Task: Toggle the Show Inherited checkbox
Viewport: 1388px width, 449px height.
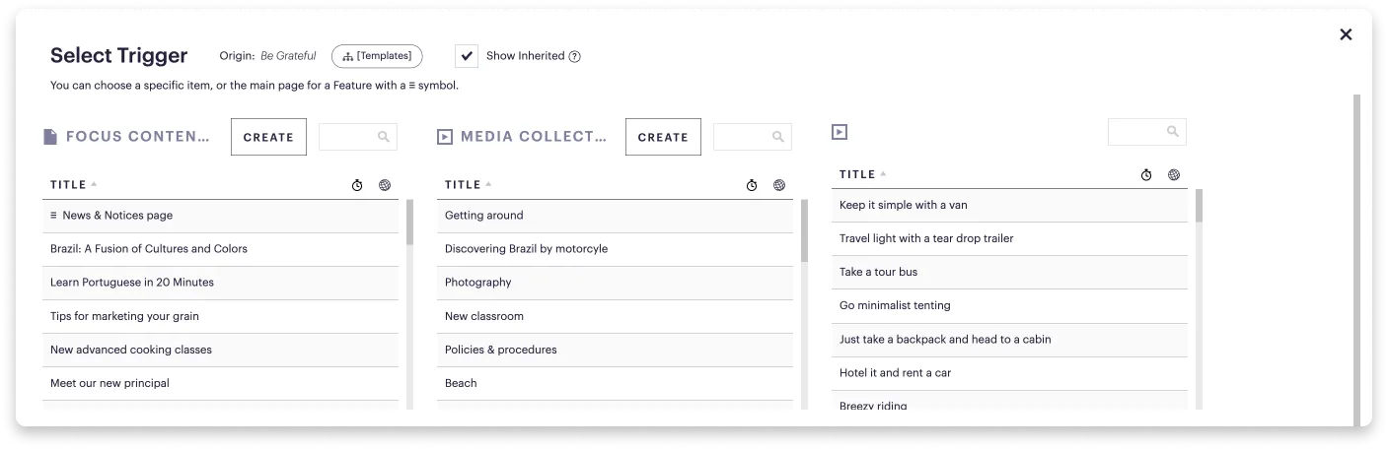Action: [468, 56]
